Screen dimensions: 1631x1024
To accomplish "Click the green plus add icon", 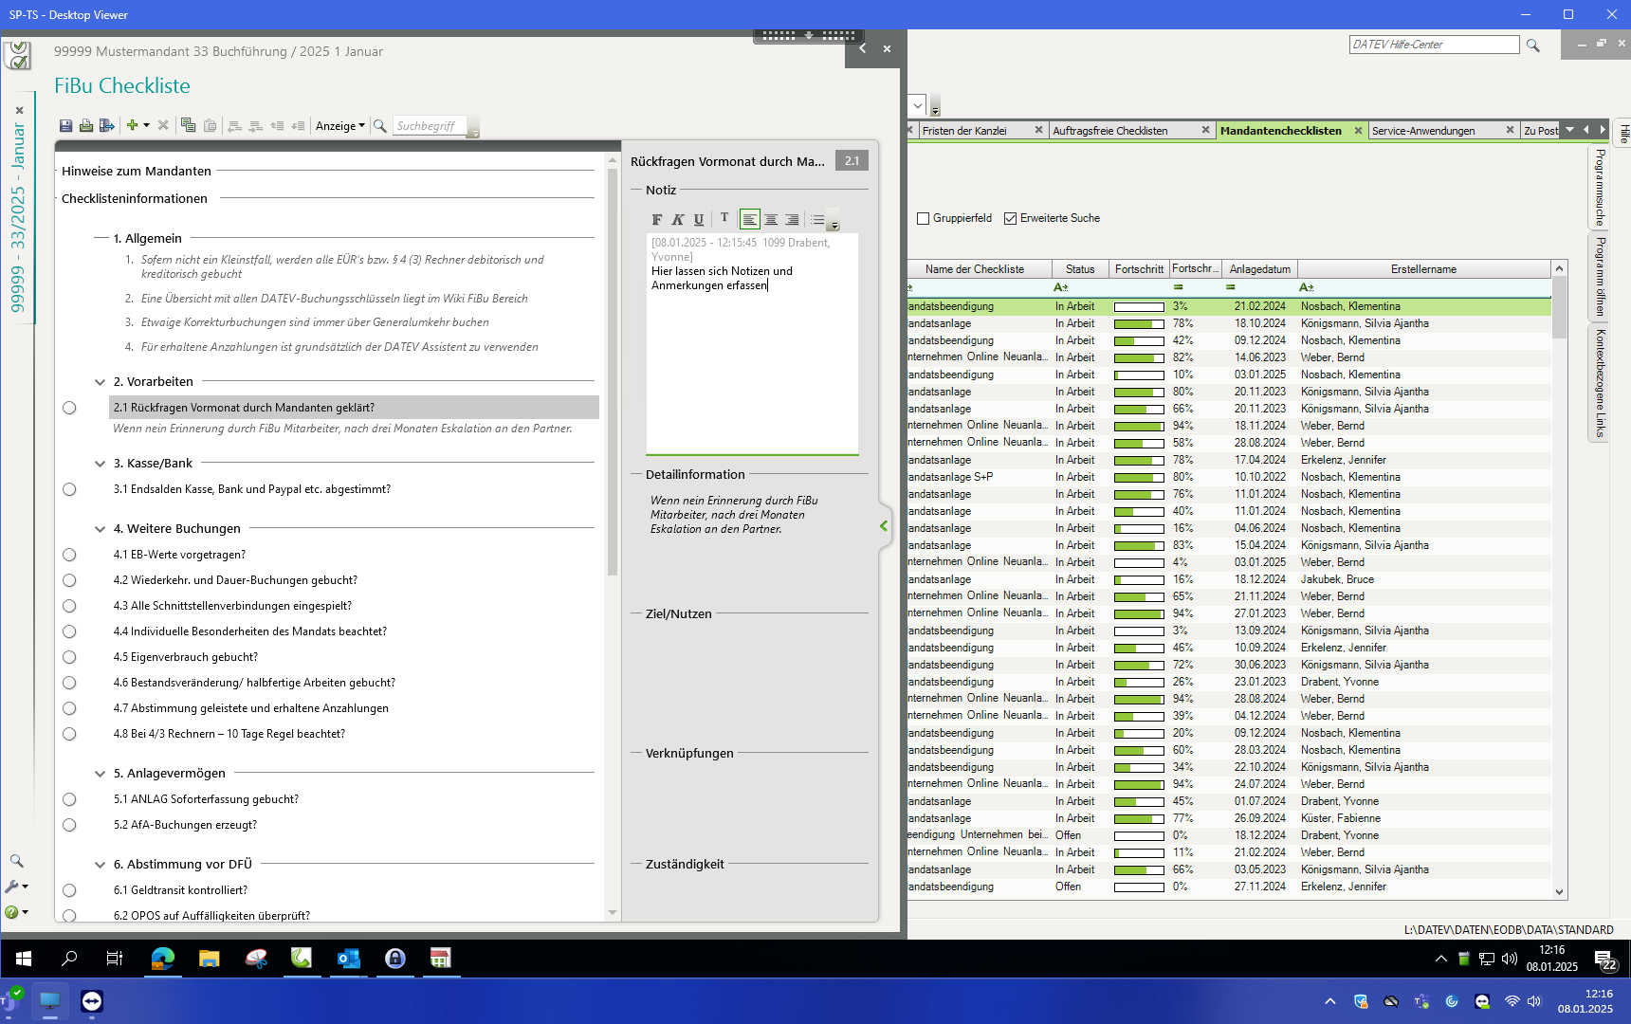I will click(133, 125).
